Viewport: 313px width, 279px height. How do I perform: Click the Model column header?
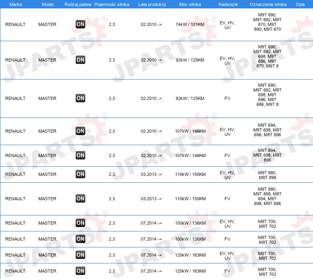48,4
